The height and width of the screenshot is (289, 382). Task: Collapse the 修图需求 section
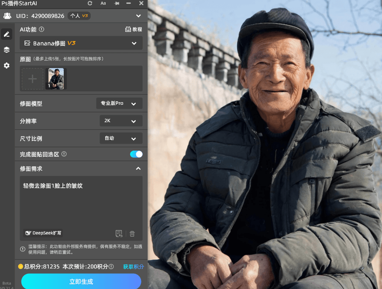click(138, 169)
